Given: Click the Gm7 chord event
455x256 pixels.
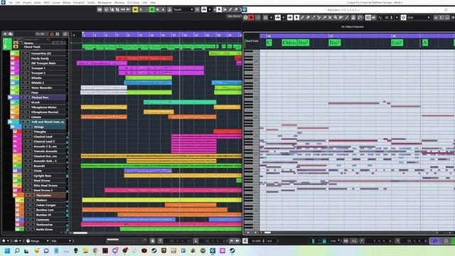Looking at the screenshot, I should pos(397,43).
